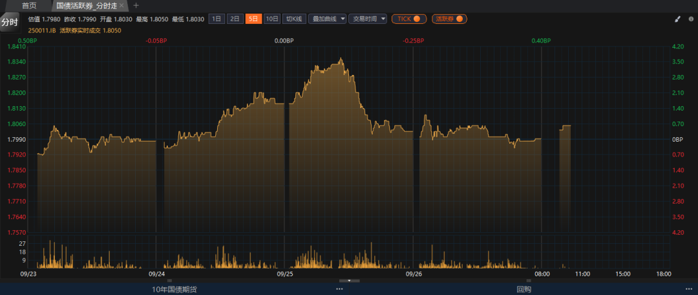
Task: Expand the 叠加曲线 dropdown
Action: [328, 19]
